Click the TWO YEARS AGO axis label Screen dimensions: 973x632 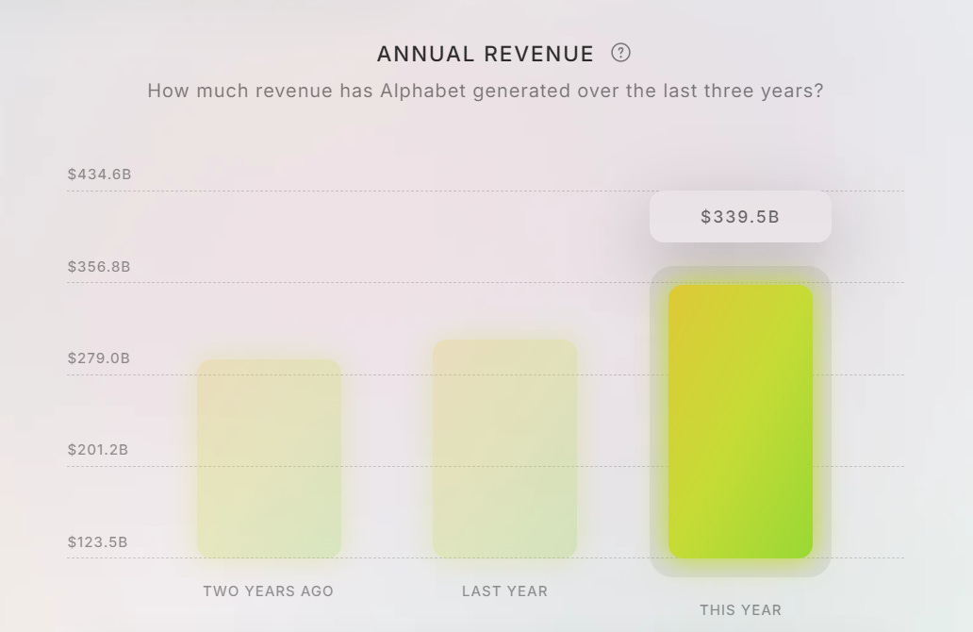(x=269, y=591)
